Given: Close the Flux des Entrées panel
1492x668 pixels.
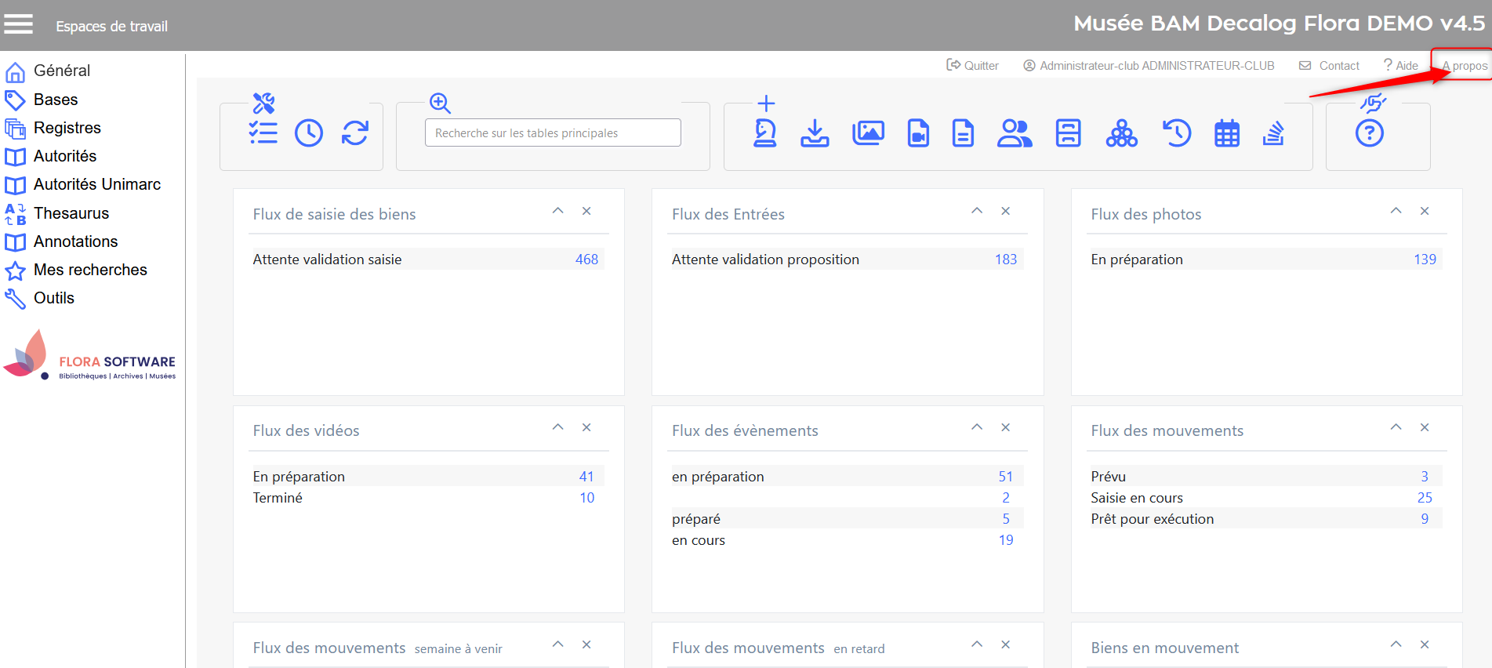Looking at the screenshot, I should [1006, 211].
